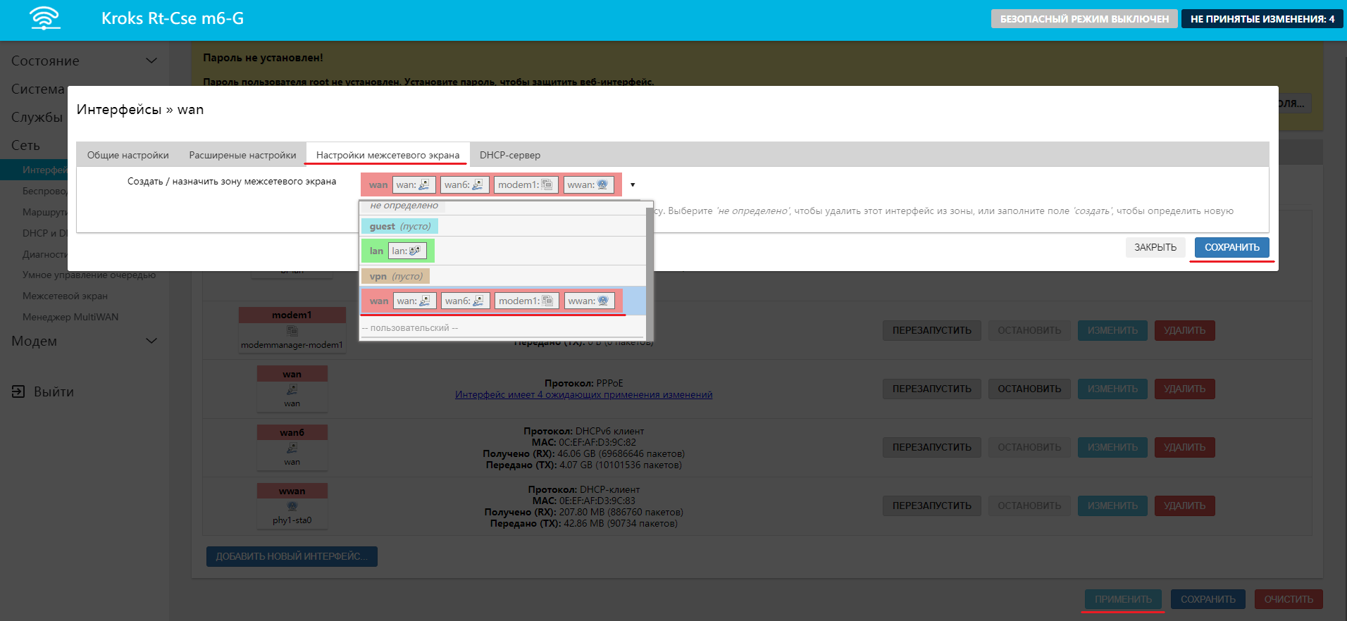Toggle the firewall zone dropdown arrow
Screen dimensions: 1347x621
[633, 185]
